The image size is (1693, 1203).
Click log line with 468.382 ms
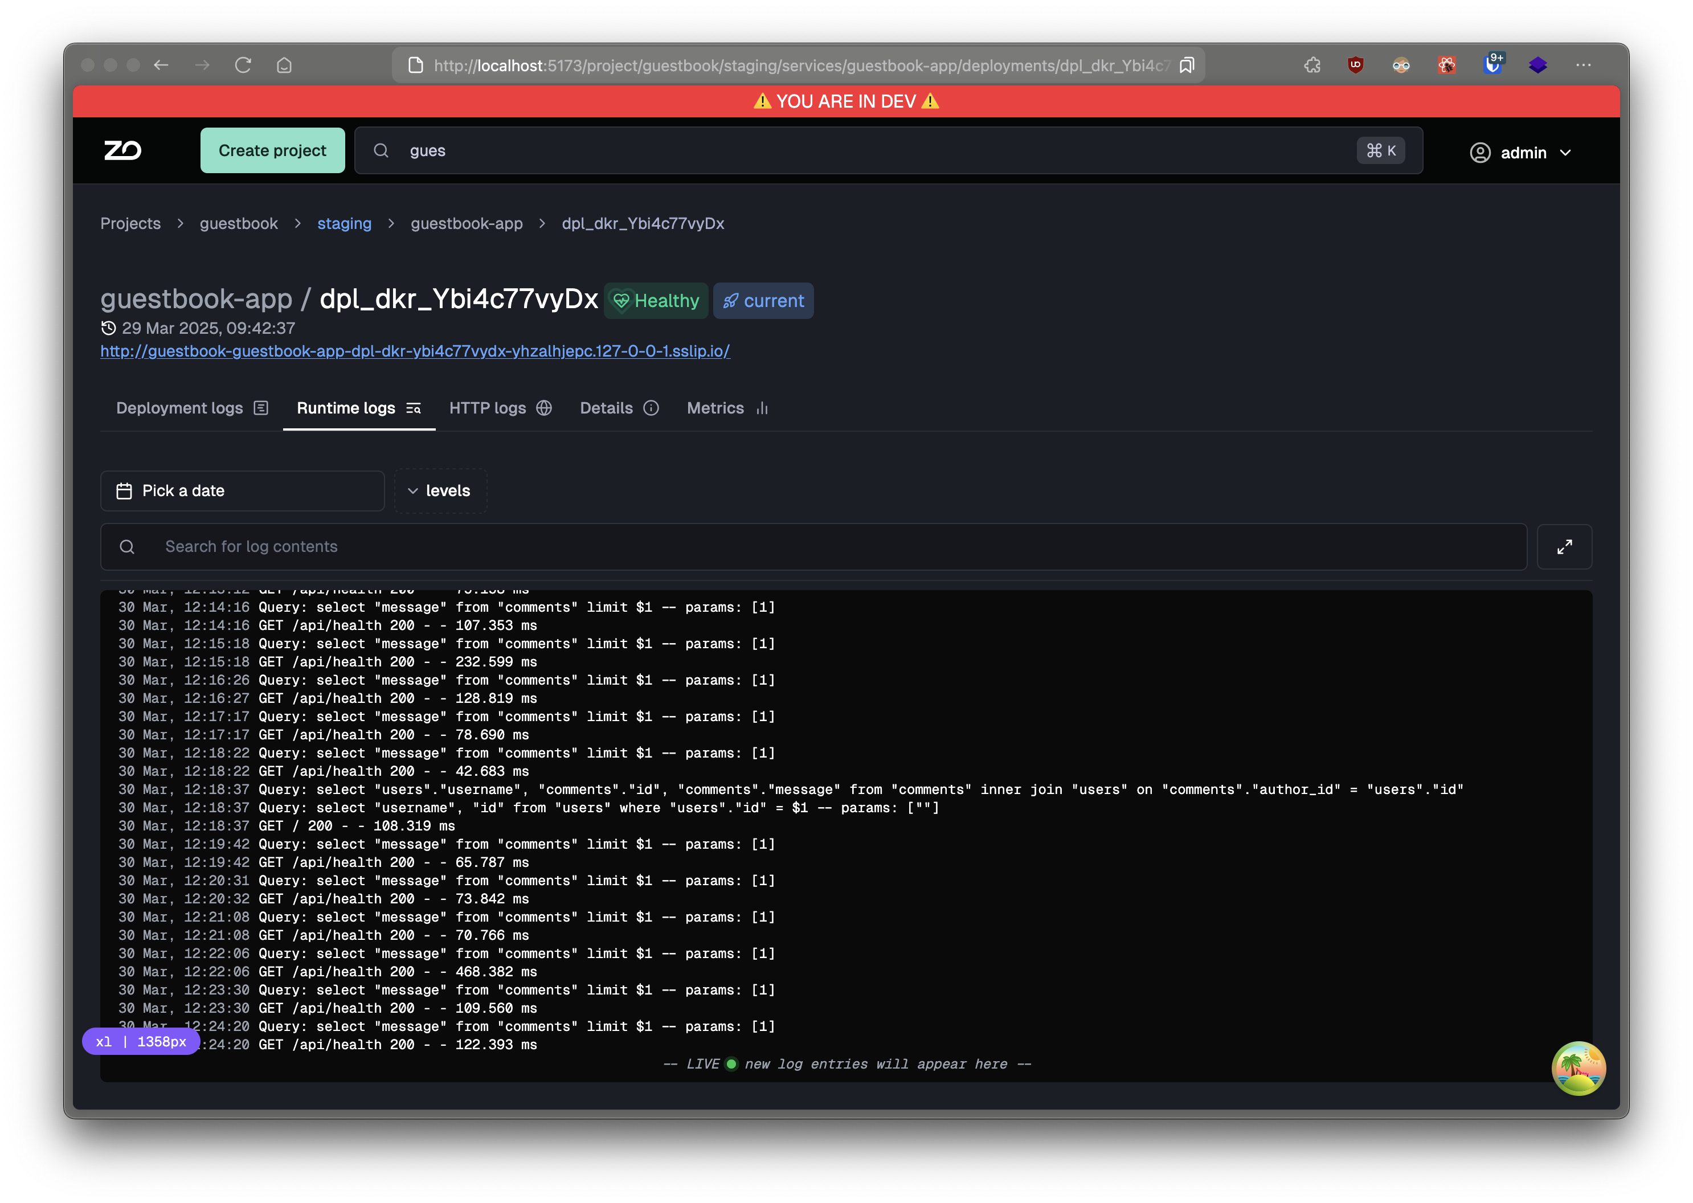click(x=328, y=971)
